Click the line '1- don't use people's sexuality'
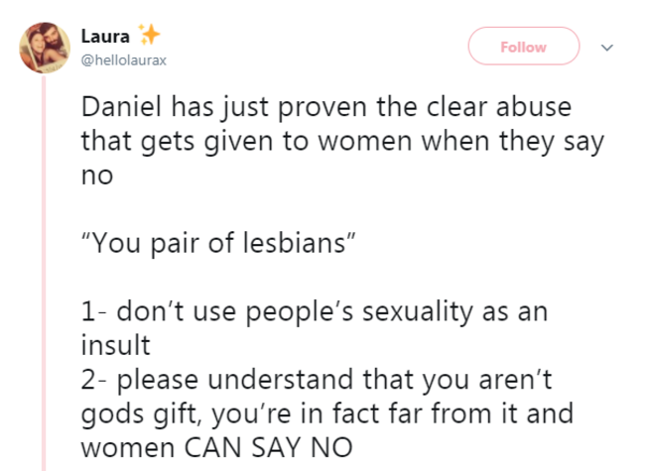This screenshot has width=645, height=471. coord(315,311)
